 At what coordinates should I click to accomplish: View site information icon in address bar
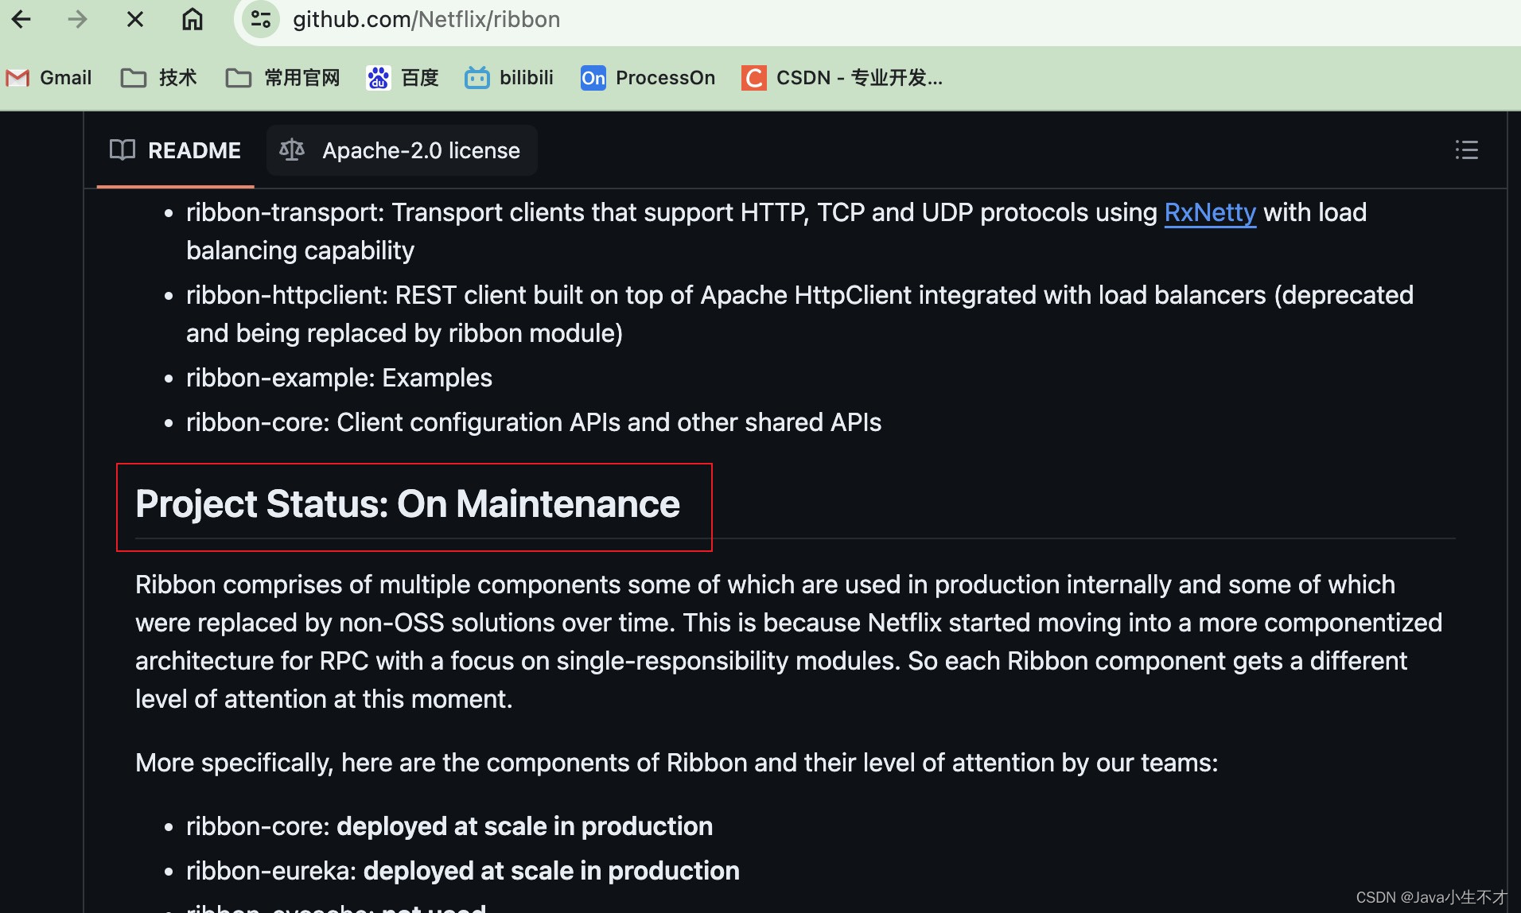[x=260, y=19]
